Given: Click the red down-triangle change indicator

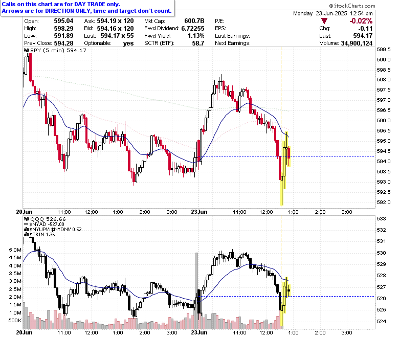Looking at the screenshot, I should 324,21.
